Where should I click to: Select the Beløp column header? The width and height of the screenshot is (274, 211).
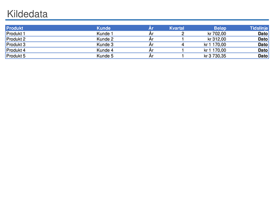[x=220, y=28]
